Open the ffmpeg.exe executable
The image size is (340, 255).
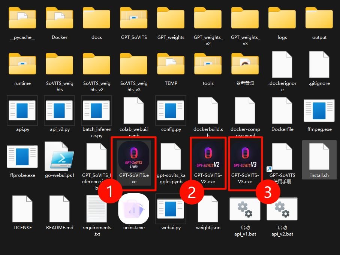click(x=319, y=110)
